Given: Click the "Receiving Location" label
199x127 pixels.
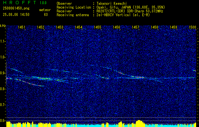Looking at the screenshot, I should coord(74,7).
